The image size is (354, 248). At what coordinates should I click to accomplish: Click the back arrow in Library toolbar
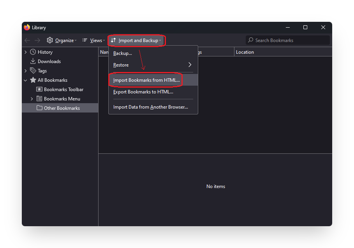[27, 40]
